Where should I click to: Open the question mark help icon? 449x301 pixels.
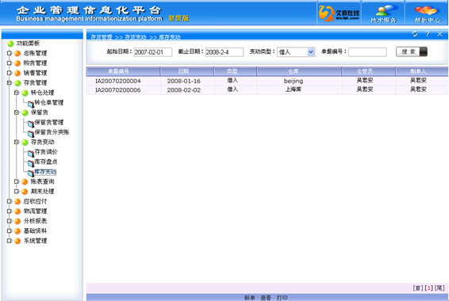tap(428, 34)
